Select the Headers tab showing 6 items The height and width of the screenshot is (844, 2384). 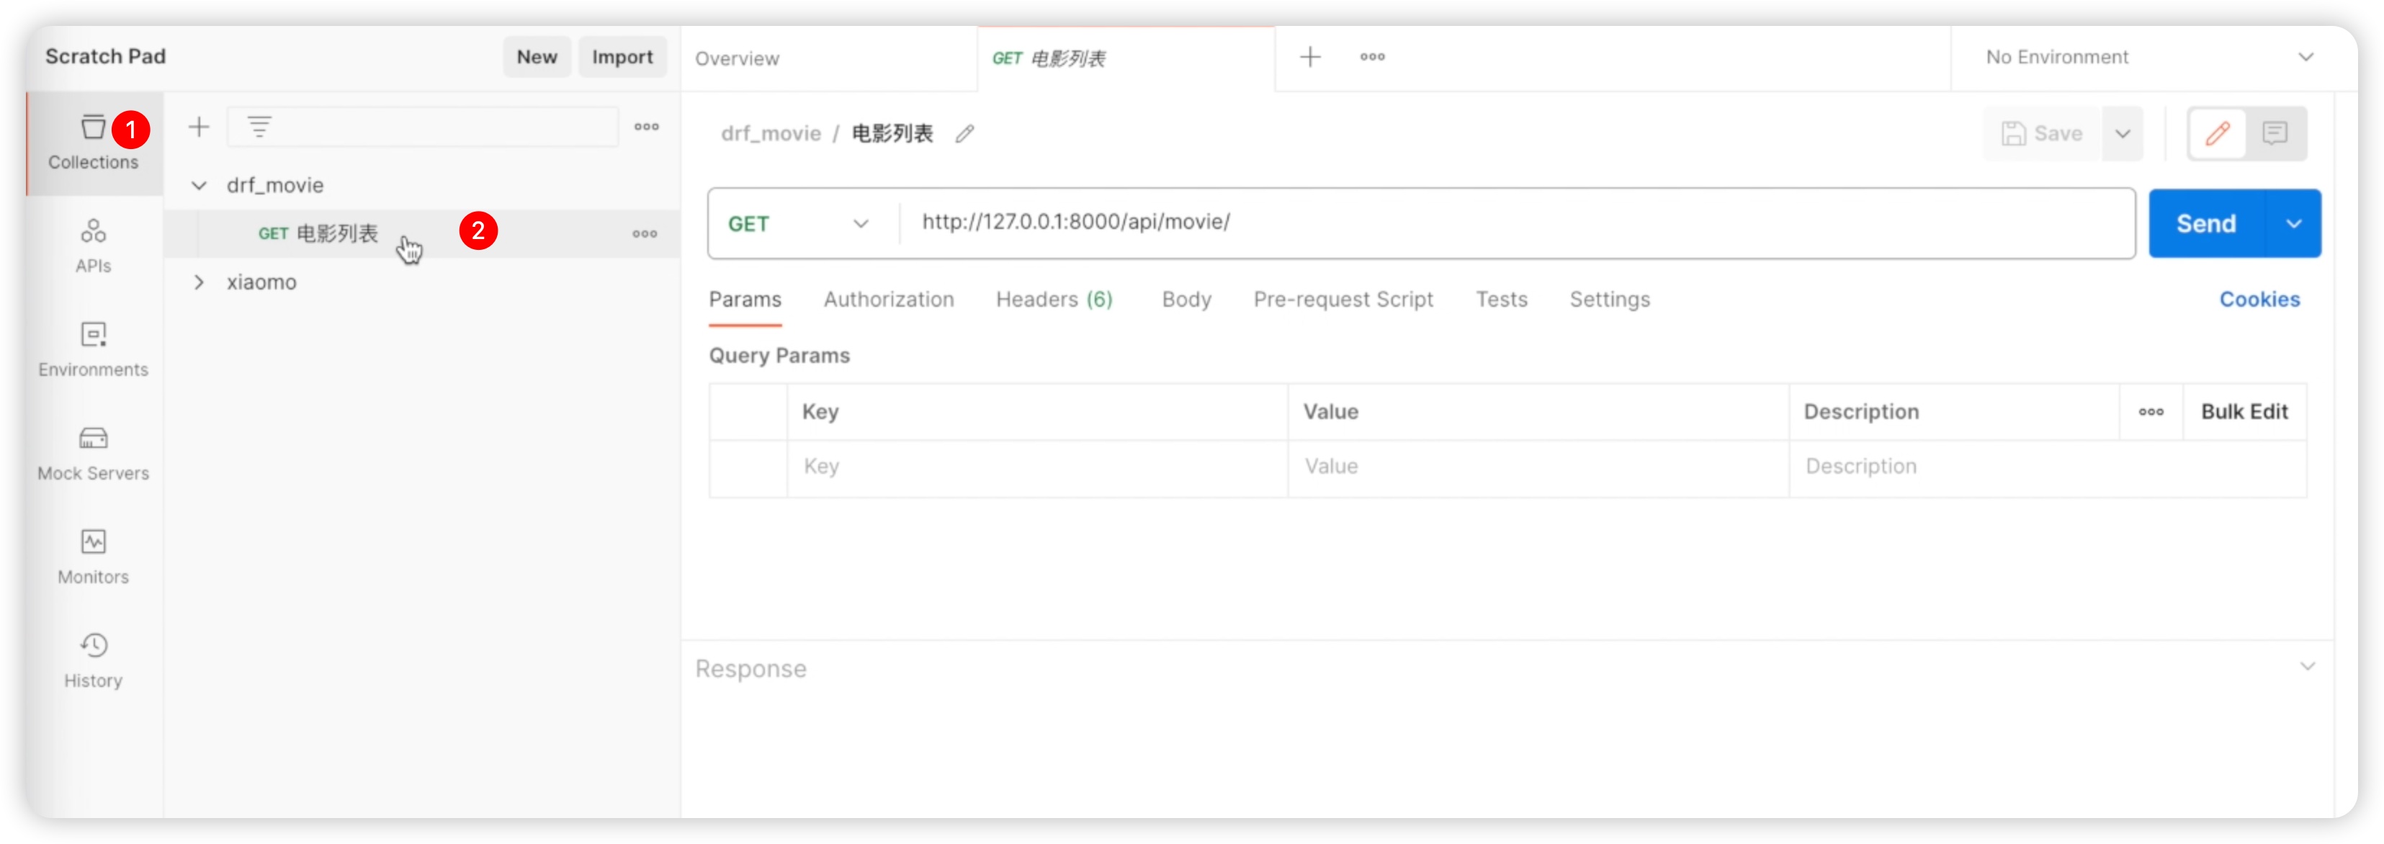1054,298
